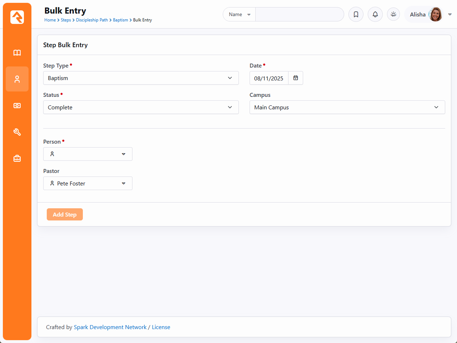Click into the header search field
This screenshot has height=343, width=457.
[x=299, y=14]
